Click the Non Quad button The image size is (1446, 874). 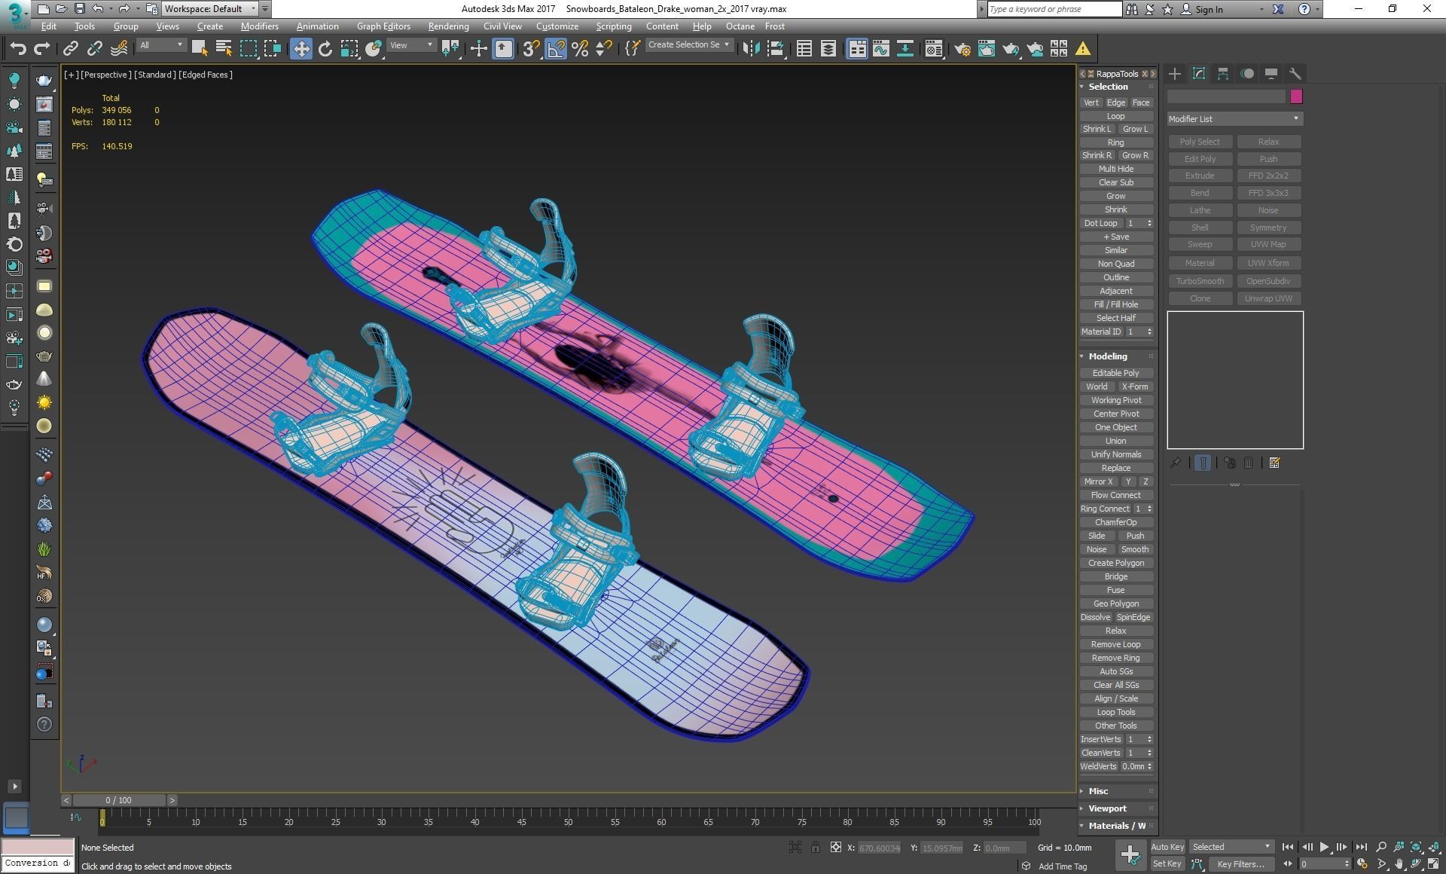pos(1116,264)
